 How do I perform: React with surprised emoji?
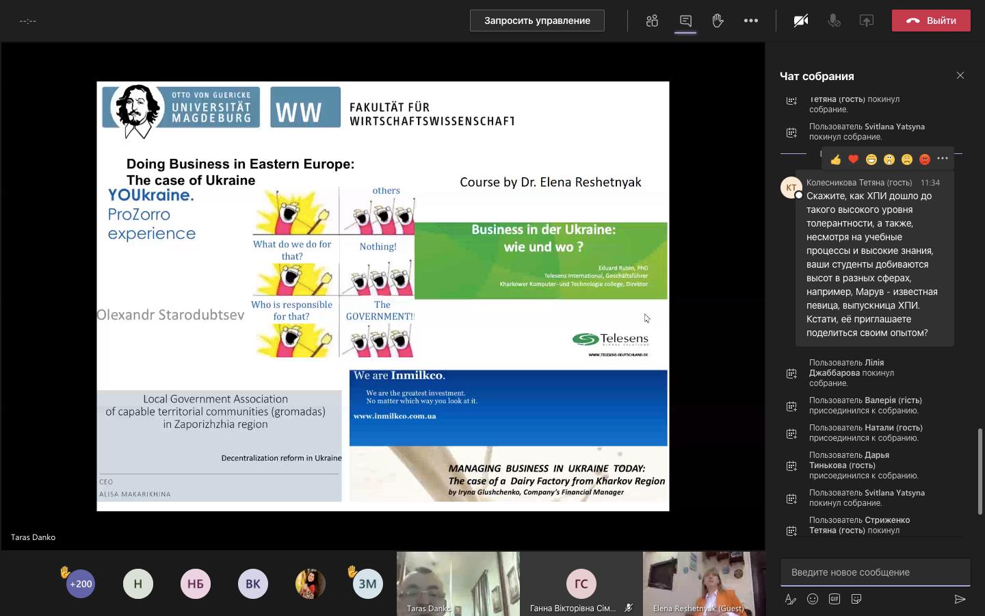pyautogui.click(x=889, y=159)
